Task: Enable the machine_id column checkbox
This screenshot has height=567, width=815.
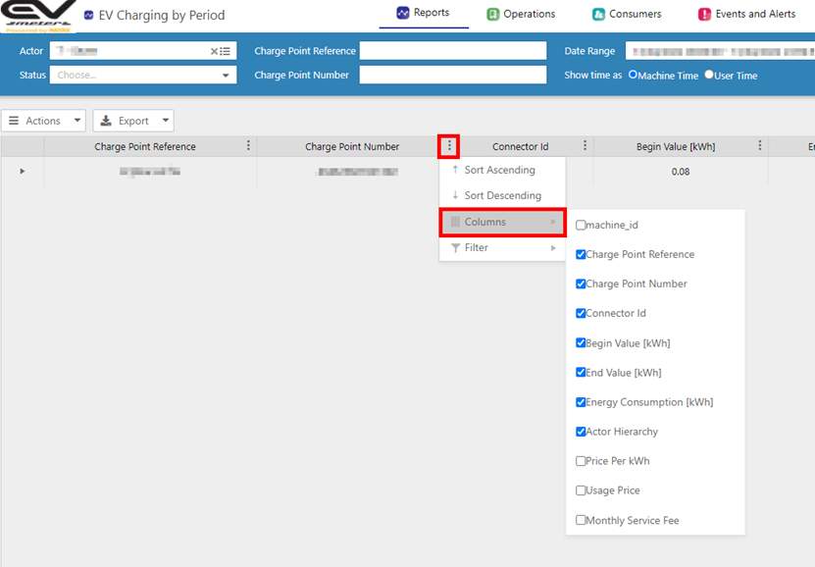Action: point(582,226)
